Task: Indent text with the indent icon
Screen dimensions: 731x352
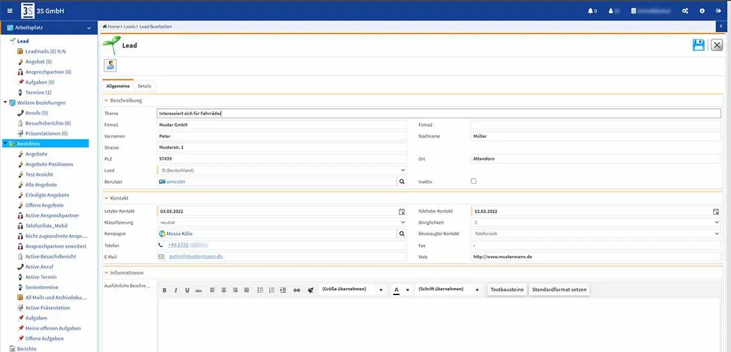Action: coord(283,290)
